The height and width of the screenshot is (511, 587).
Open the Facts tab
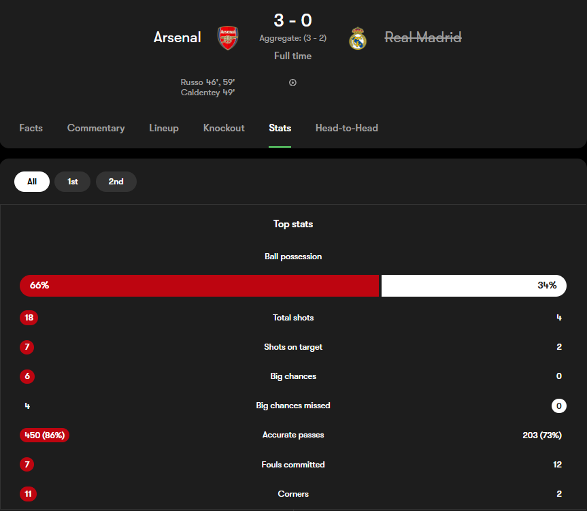(31, 128)
